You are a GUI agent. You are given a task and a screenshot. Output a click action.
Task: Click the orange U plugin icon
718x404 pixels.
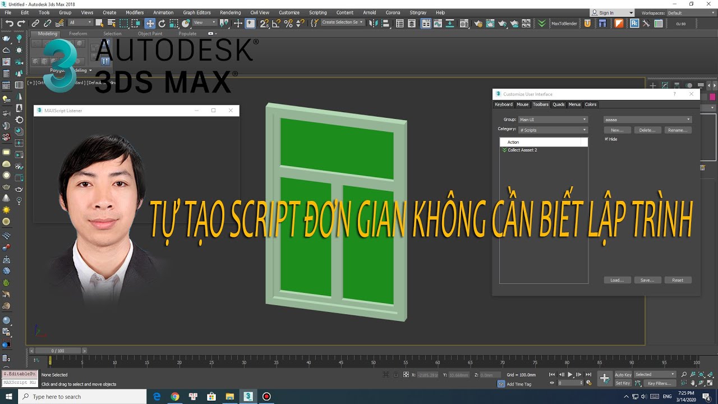click(587, 23)
